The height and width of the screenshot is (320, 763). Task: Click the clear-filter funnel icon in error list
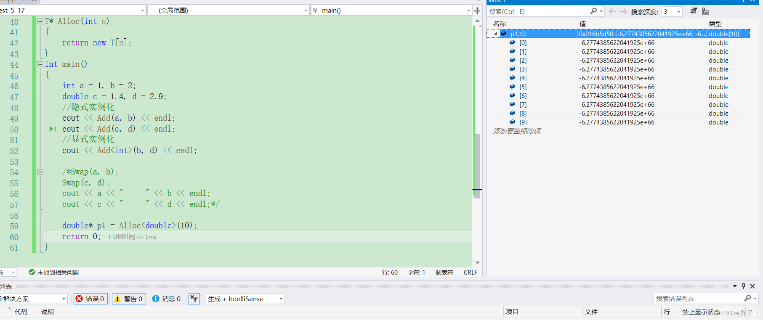click(194, 299)
